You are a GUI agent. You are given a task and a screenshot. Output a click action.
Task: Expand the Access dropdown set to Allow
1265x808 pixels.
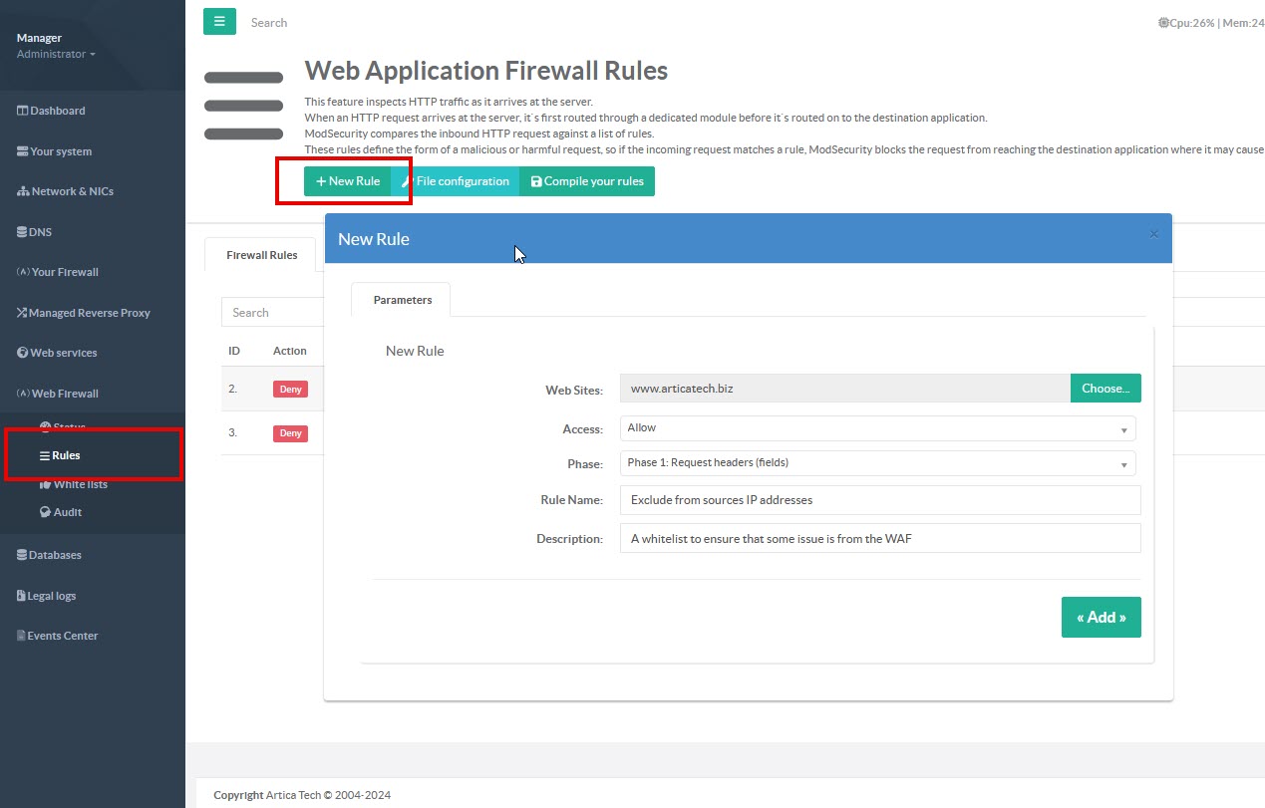point(877,428)
